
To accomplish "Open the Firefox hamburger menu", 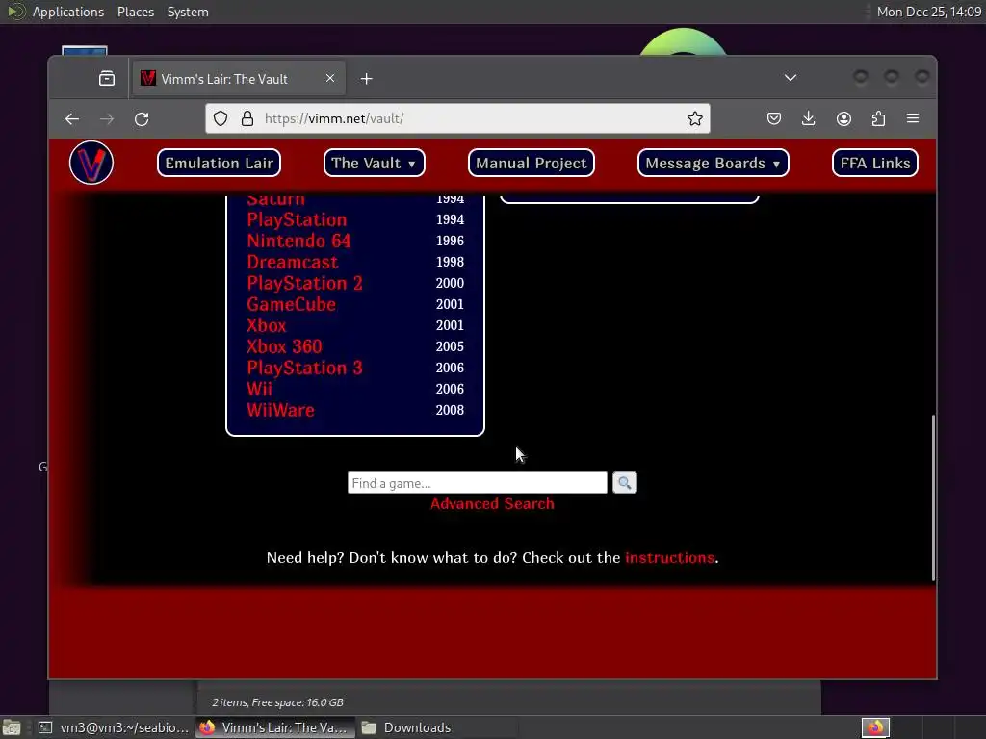I will point(913,118).
